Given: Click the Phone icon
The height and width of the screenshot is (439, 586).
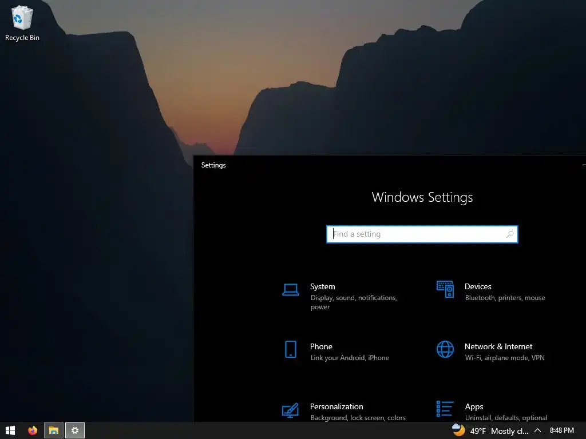Looking at the screenshot, I should pos(290,349).
